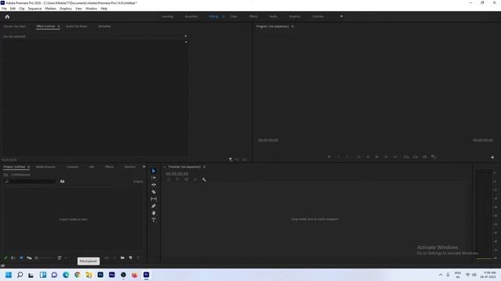
Task: Click Timeline playhead timecode 00;00;00;00
Action: click(177, 174)
